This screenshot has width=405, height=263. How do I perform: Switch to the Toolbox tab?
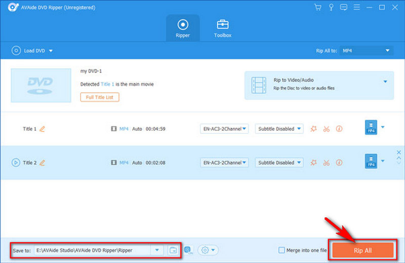pyautogui.click(x=222, y=28)
